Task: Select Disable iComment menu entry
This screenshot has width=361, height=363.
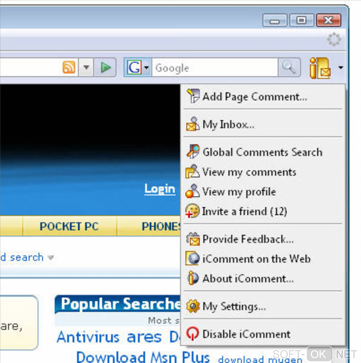Action: click(263, 334)
